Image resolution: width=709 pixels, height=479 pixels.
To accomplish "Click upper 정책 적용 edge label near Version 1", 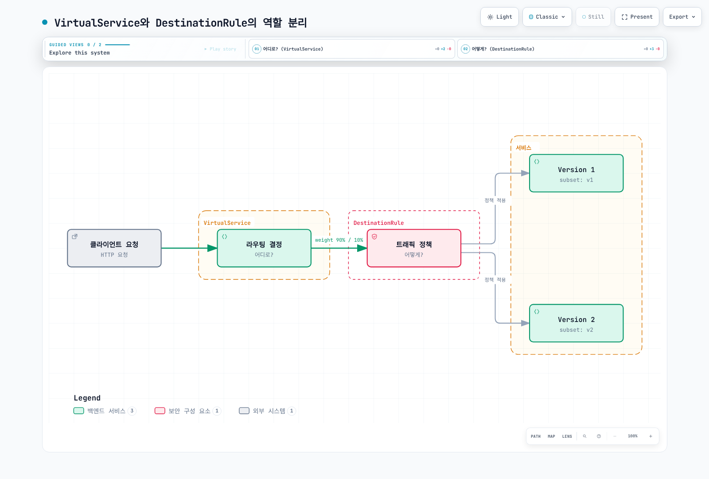I will pos(495,200).
